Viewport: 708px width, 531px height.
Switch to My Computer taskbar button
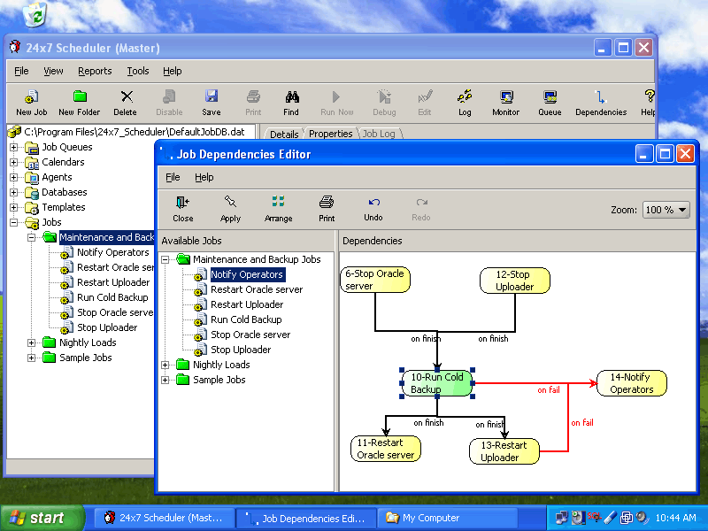447,518
